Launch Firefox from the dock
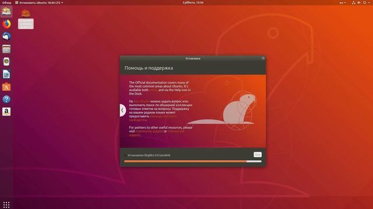Image resolution: width=373 pixels, height=209 pixels. (6, 24)
